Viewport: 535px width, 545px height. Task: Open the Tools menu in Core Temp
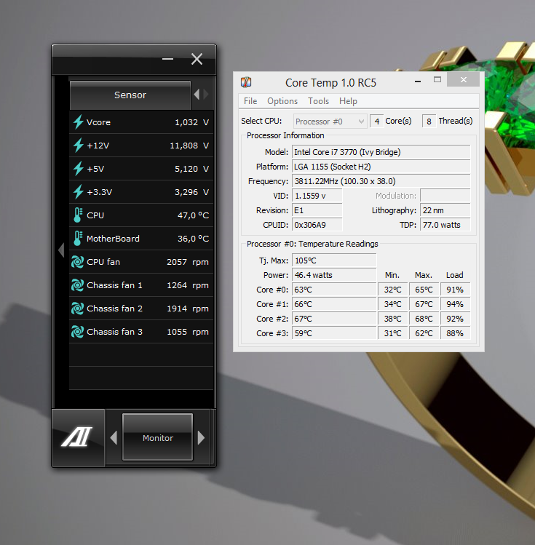coord(318,101)
